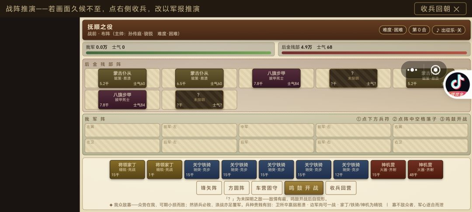
Task: Select the 关宁铁骑 12千 unit card
Action: tap(351, 169)
